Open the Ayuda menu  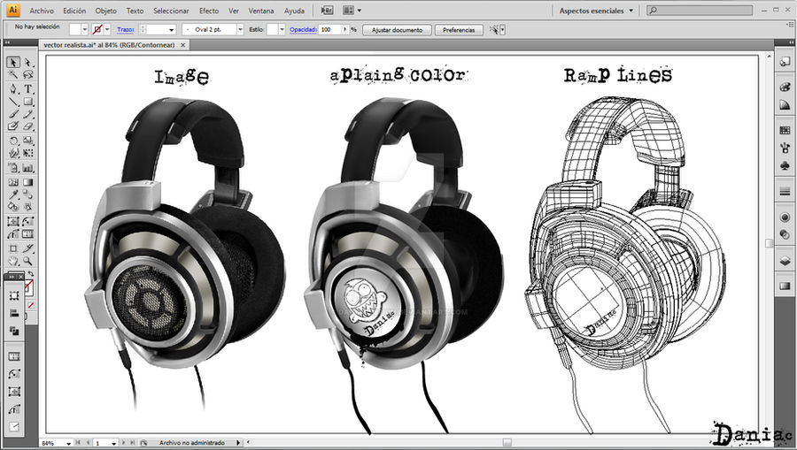294,11
